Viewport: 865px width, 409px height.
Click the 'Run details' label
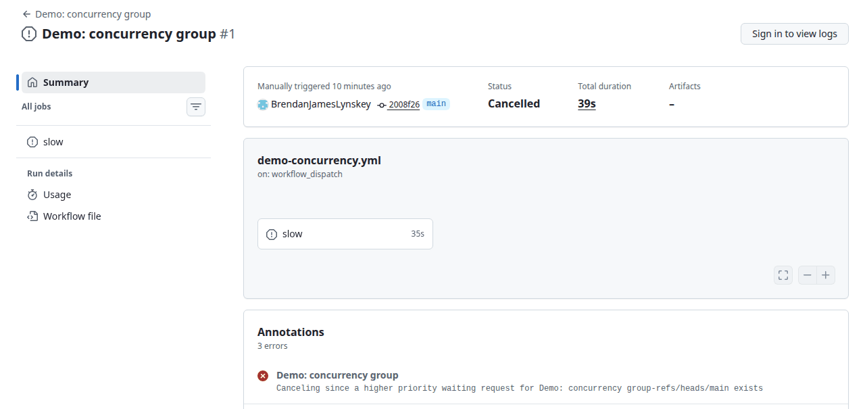[49, 174]
